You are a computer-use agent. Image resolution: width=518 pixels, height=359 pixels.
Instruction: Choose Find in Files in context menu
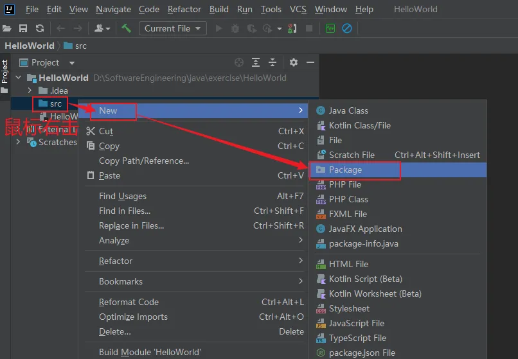(x=194, y=211)
